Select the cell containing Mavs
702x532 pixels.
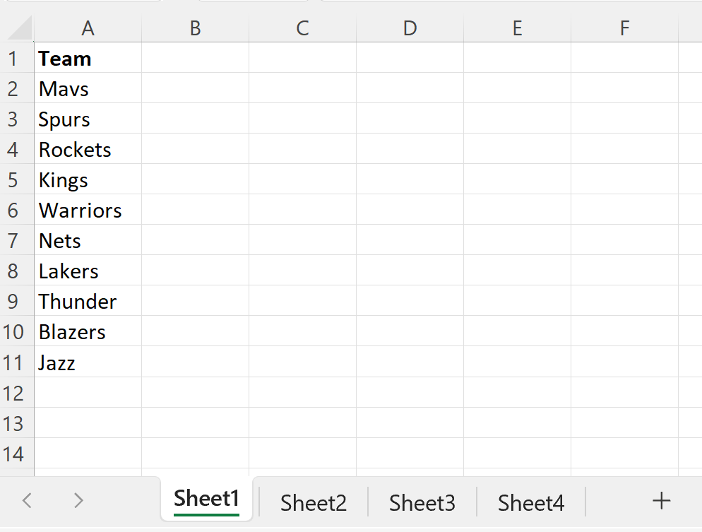tap(88, 89)
